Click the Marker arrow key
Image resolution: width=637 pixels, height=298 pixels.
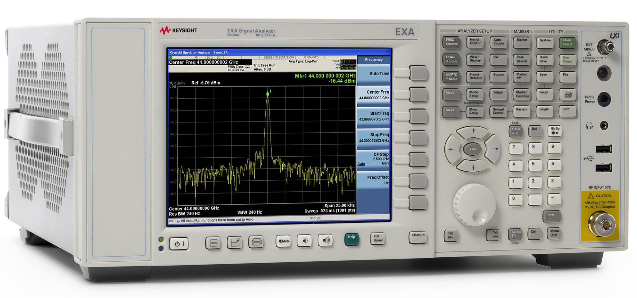tap(521, 77)
